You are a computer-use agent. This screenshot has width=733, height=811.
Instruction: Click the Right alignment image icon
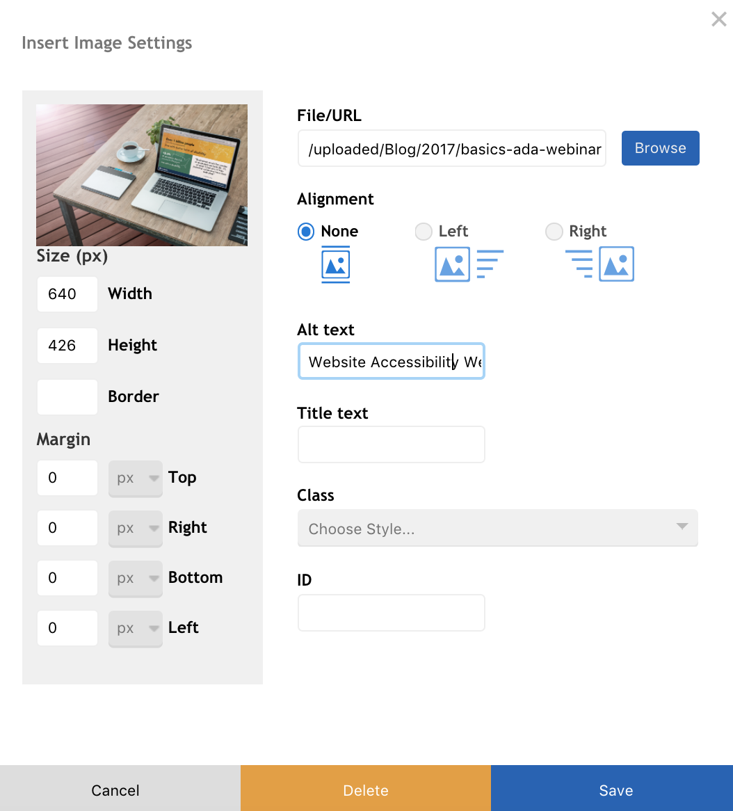(x=618, y=264)
